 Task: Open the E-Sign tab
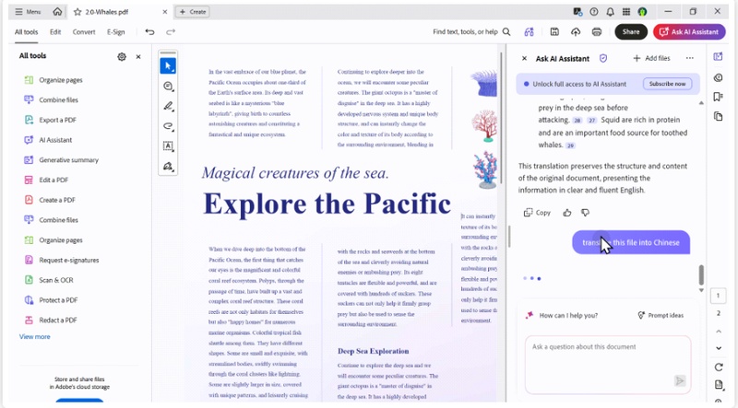116,32
